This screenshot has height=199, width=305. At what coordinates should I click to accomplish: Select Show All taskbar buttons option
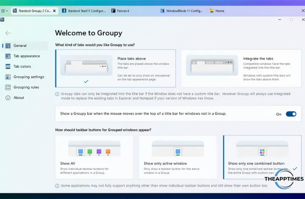[x=94, y=157]
